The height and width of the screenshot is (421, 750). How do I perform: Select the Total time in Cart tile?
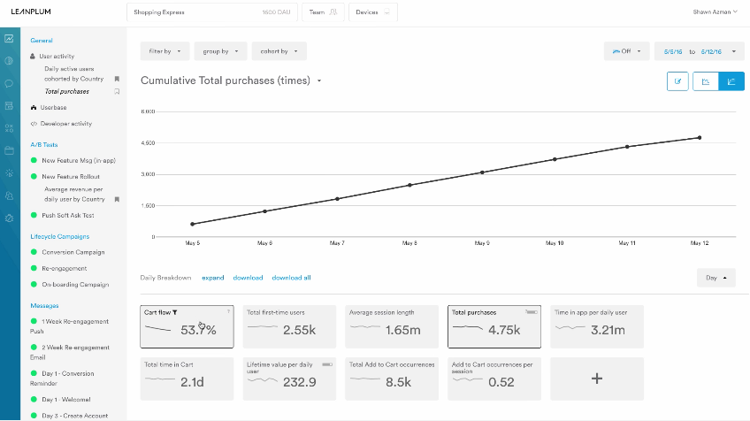[187, 379]
